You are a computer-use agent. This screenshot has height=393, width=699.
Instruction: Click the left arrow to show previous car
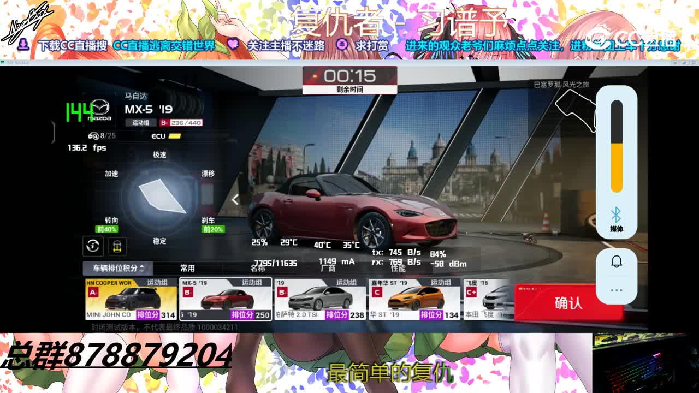point(235,200)
